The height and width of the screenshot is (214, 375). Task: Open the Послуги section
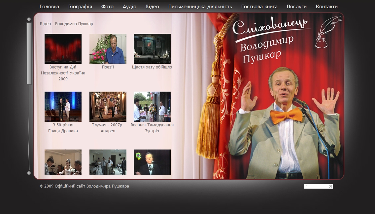click(x=297, y=6)
